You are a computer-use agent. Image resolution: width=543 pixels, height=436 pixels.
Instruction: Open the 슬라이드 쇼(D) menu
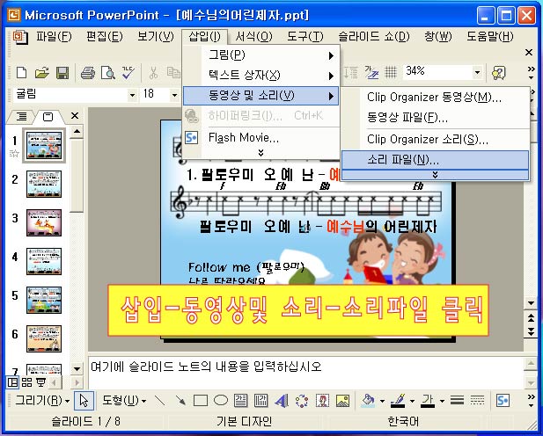pyautogui.click(x=374, y=36)
